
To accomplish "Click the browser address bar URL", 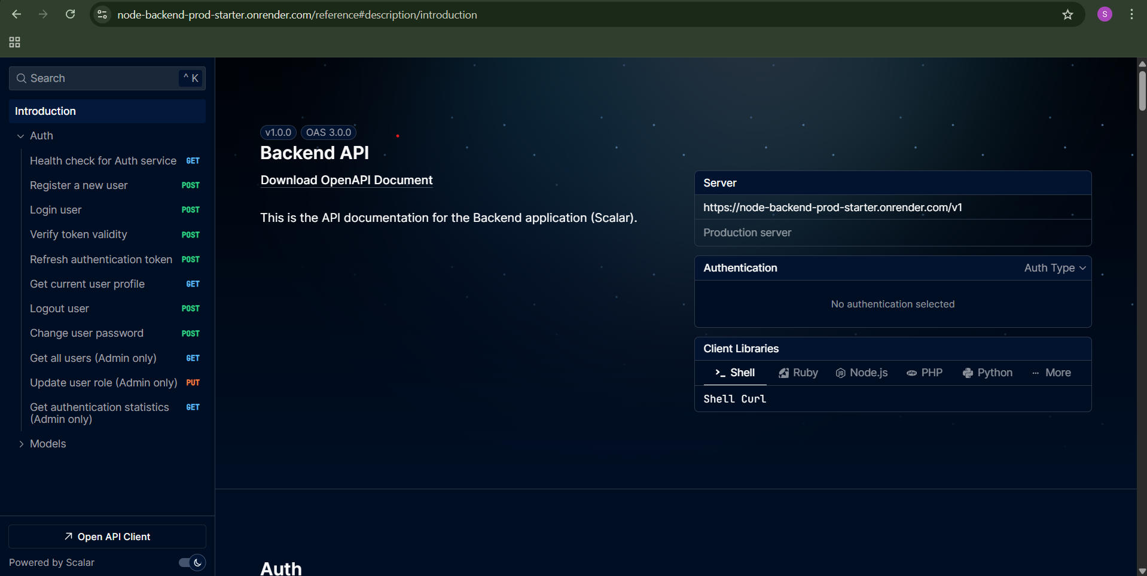I will pyautogui.click(x=297, y=14).
